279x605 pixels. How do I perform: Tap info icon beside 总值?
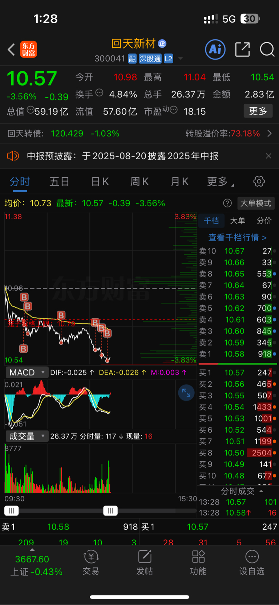[x=31, y=110]
